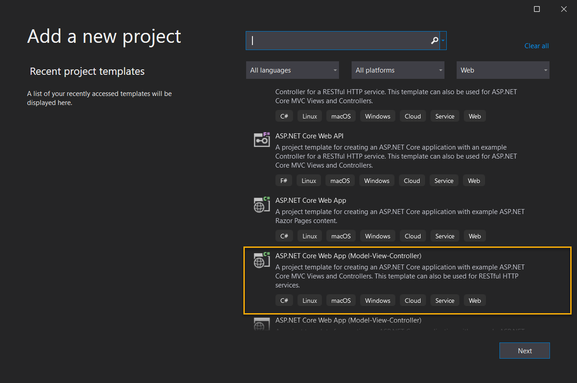577x383 pixels.
Task: Click macOS tag under the Razor Pages template
Action: tap(341, 236)
